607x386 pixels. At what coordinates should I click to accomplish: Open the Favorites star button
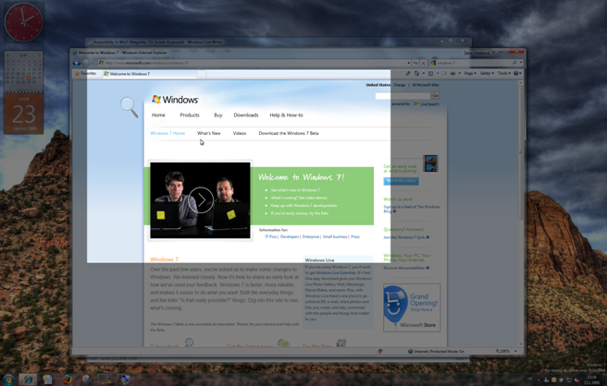(85, 73)
